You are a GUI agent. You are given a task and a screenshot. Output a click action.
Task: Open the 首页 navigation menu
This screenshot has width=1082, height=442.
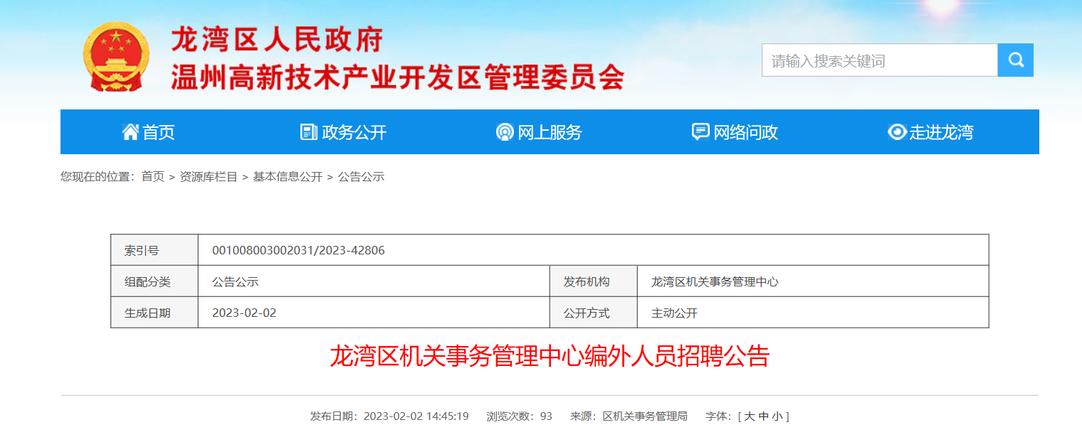tap(149, 132)
